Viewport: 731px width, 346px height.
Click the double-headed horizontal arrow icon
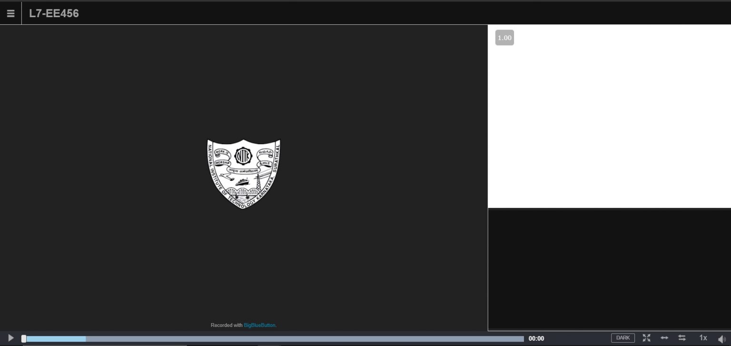point(664,338)
